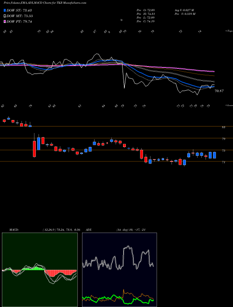Click the last blue candlestick on the right

point(214,155)
